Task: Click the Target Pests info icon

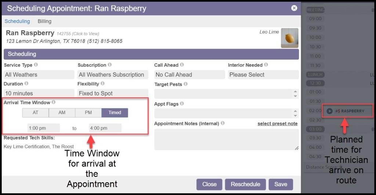Action: (185, 84)
